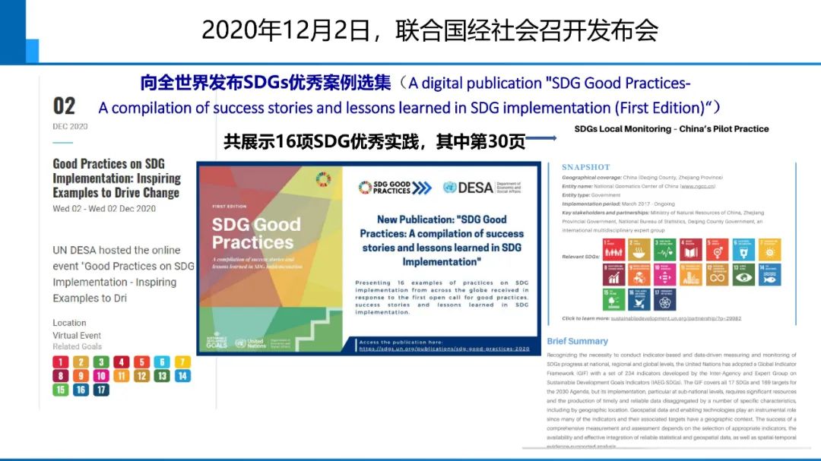Image resolution: width=821 pixels, height=461 pixels.
Task: Click the SDG 12 infinity loop icon
Action: [716, 274]
